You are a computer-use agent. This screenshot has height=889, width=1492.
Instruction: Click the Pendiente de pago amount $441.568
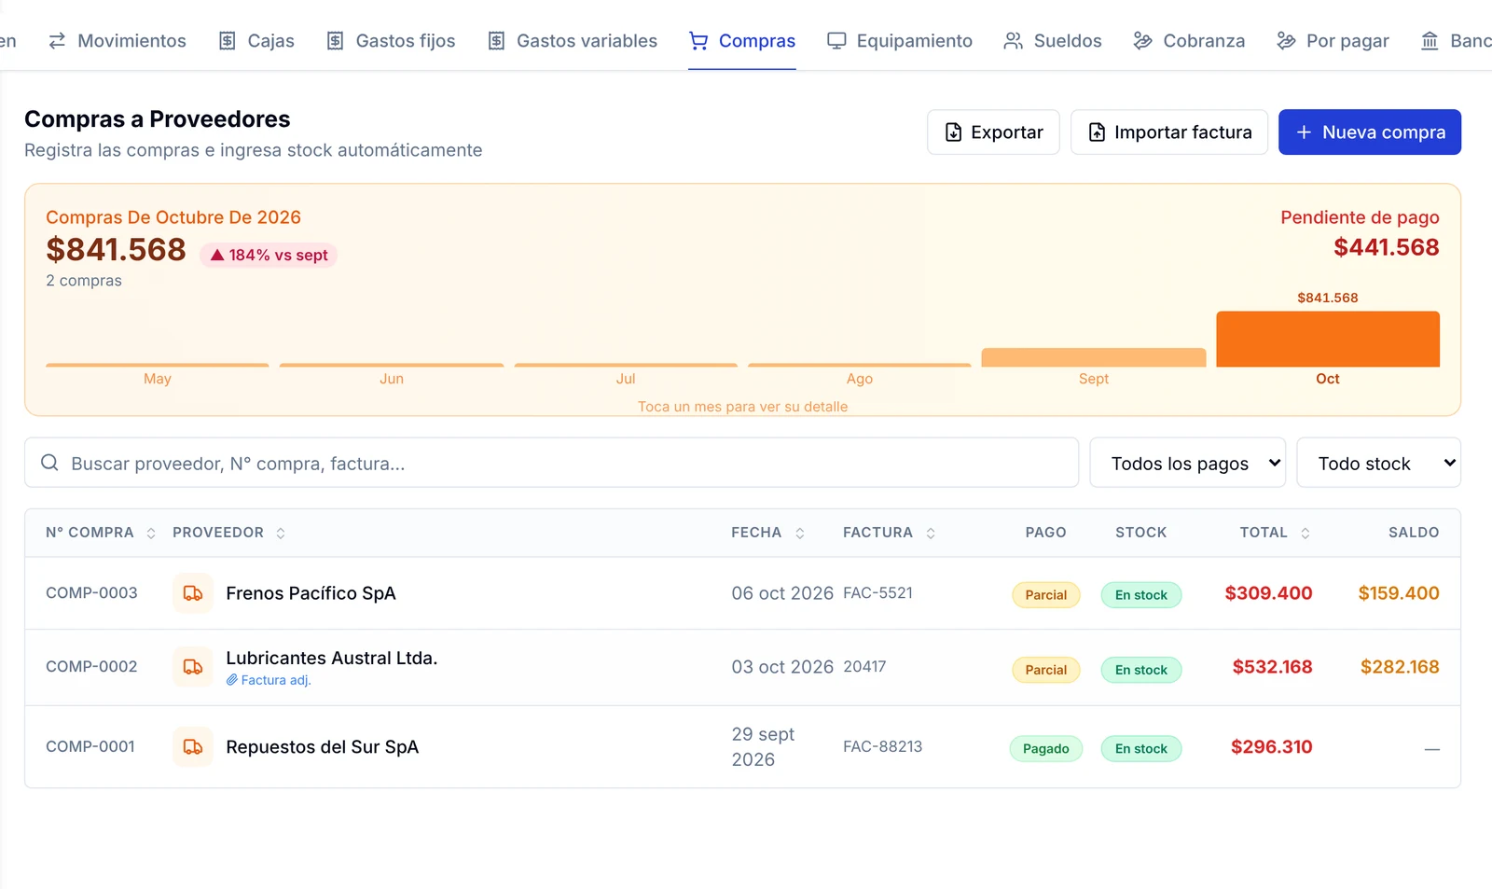(1387, 247)
